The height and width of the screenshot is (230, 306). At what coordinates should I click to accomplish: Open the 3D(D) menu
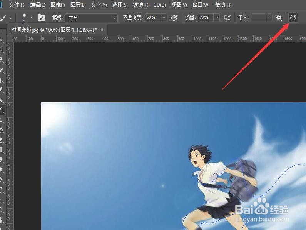point(160,5)
